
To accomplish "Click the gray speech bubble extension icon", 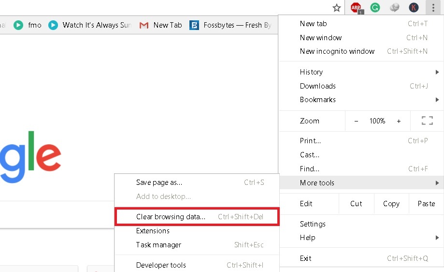I will tap(395, 8).
